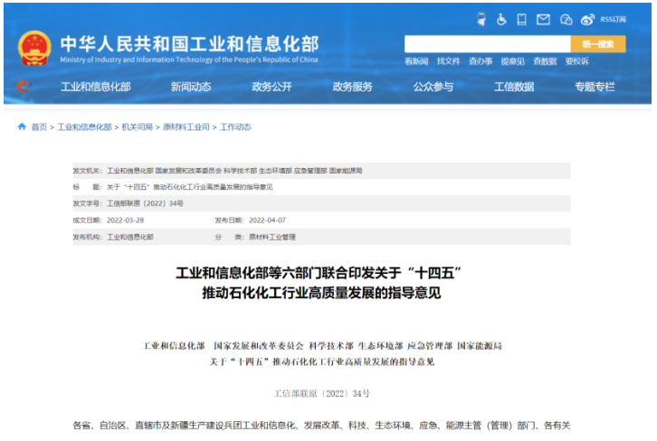This screenshot has width=657, height=441.
Task: Click the wheelchair accessibility icon
Action: [x=501, y=19]
